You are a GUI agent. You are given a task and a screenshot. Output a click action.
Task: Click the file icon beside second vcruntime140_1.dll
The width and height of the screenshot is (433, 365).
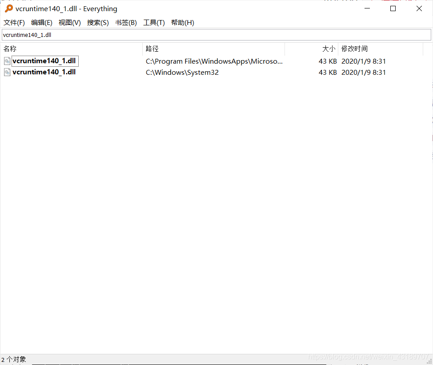(7, 72)
